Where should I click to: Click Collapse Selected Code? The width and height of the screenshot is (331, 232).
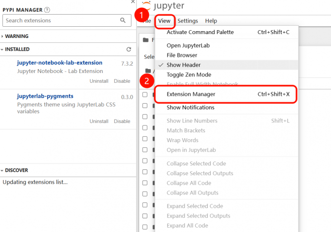[x=227, y=164]
